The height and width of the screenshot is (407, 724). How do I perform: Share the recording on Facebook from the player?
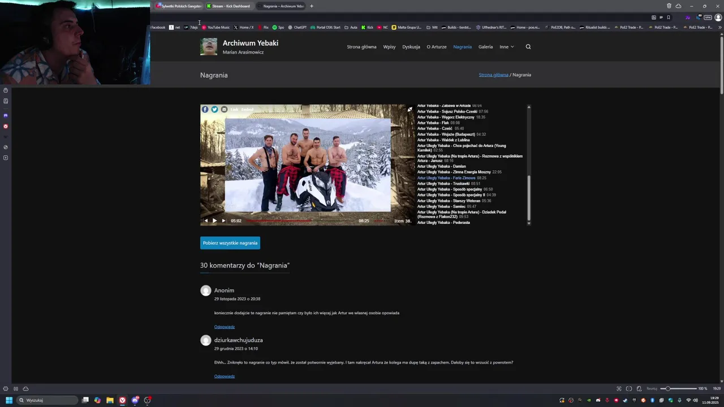click(205, 109)
